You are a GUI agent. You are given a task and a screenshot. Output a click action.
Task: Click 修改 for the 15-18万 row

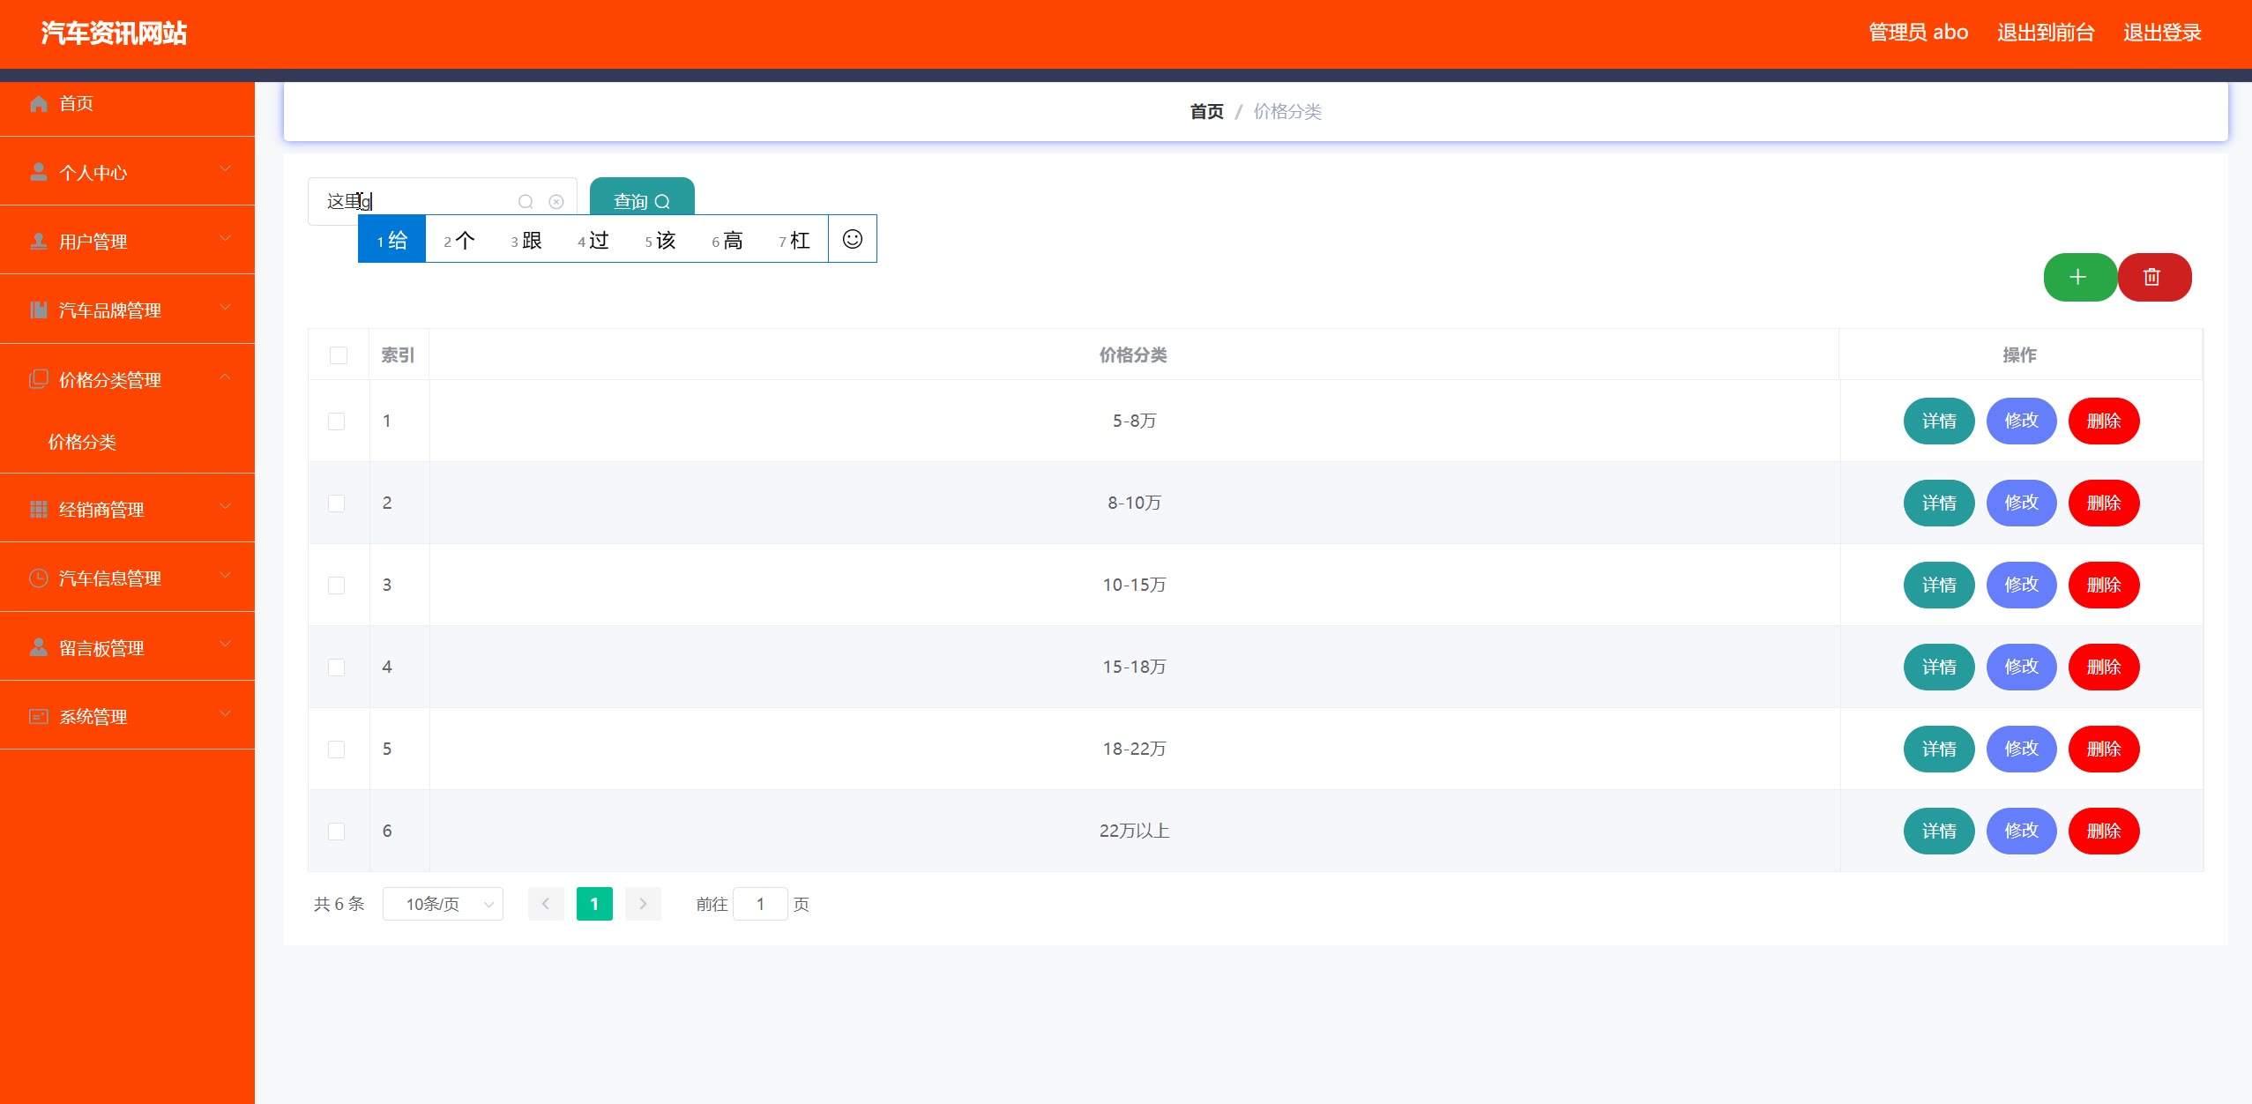[2022, 667]
